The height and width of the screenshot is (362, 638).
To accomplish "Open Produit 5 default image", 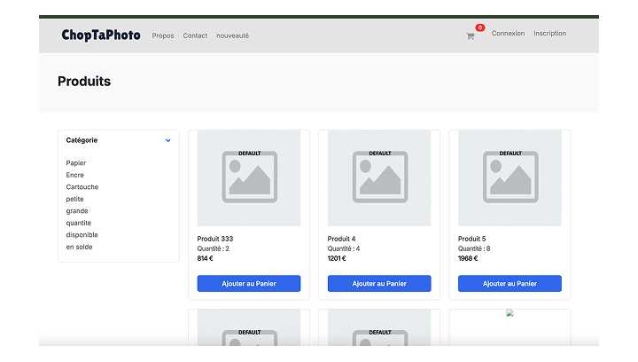I will click(x=510, y=178).
